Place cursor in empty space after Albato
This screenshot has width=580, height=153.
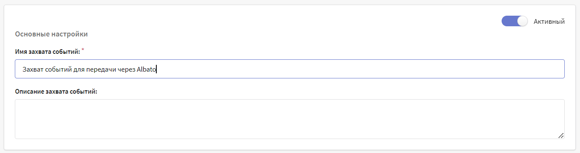coord(360,69)
